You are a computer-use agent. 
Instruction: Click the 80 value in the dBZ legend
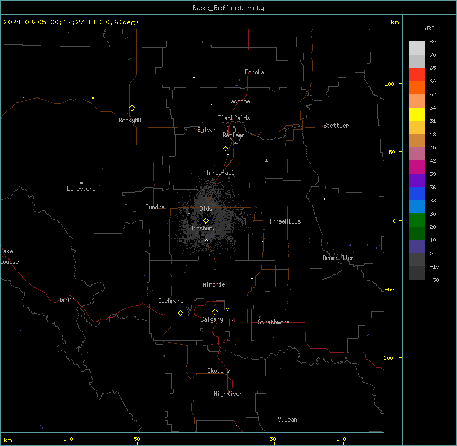point(433,42)
